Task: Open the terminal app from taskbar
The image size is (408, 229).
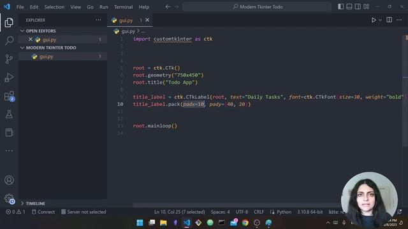Action: [222, 223]
